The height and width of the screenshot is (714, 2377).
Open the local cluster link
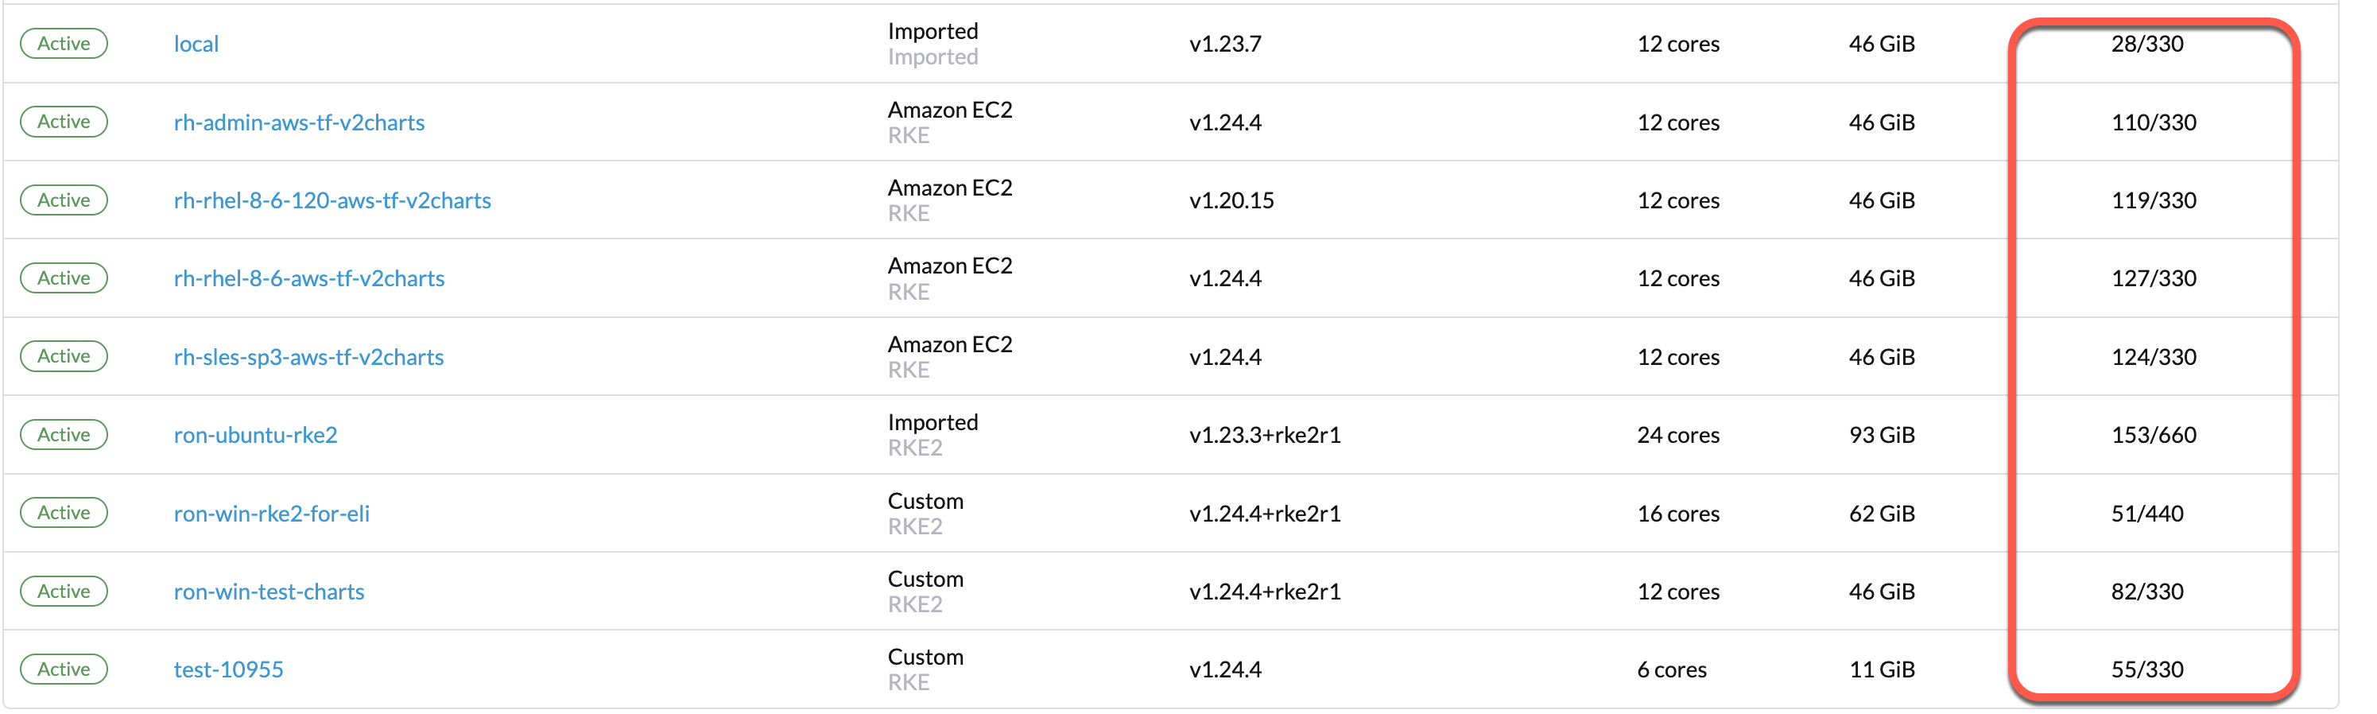pyautogui.click(x=196, y=42)
